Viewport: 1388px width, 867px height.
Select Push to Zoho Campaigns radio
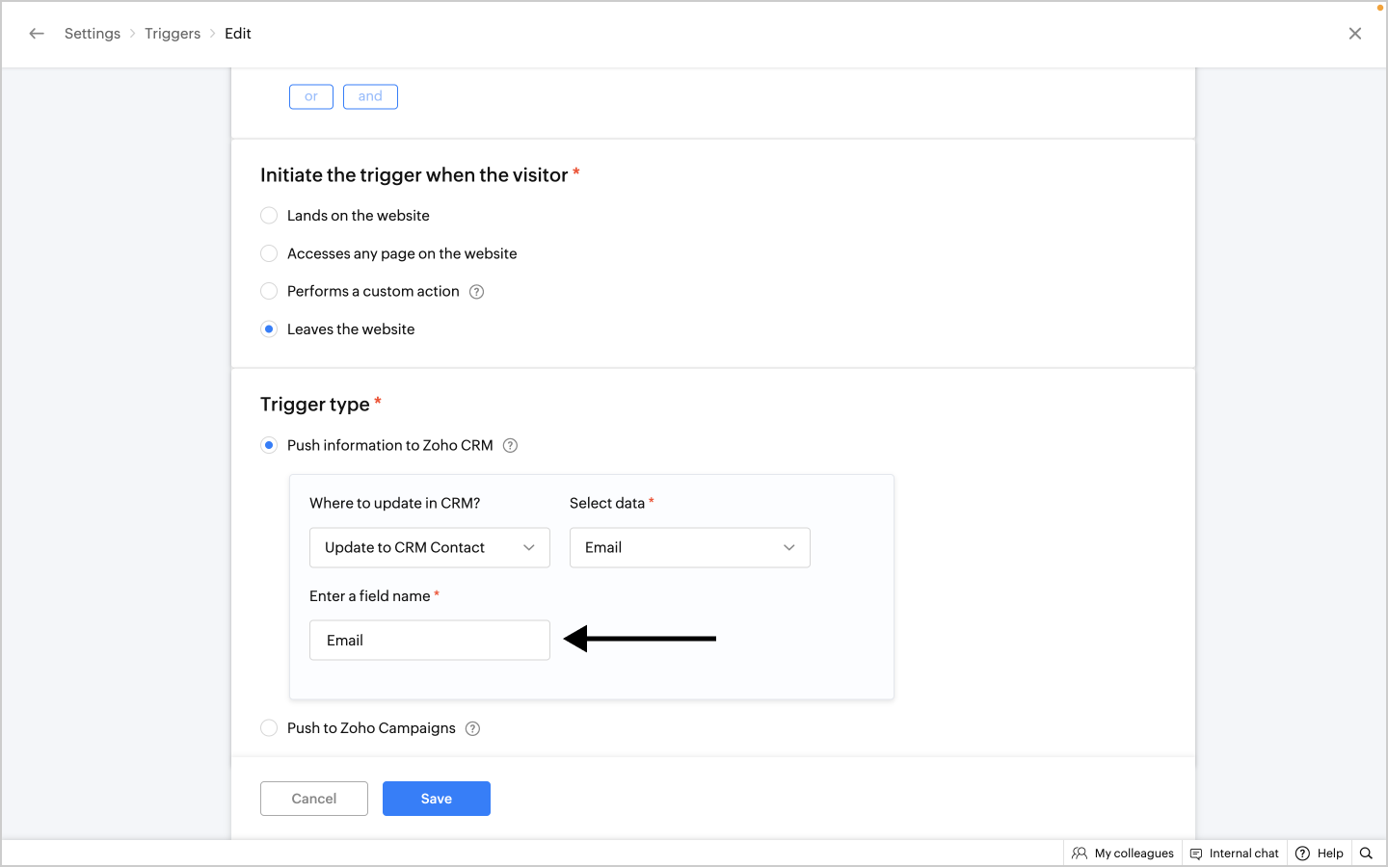[x=269, y=728]
